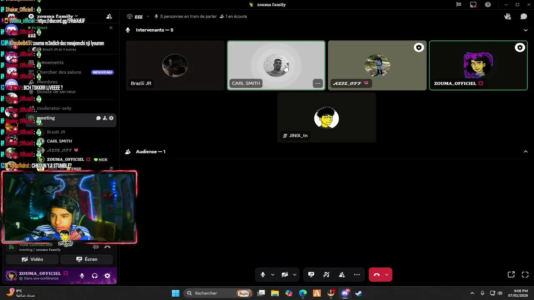Pop out the call window
Viewport: 534px width, 300px height.
511,275
